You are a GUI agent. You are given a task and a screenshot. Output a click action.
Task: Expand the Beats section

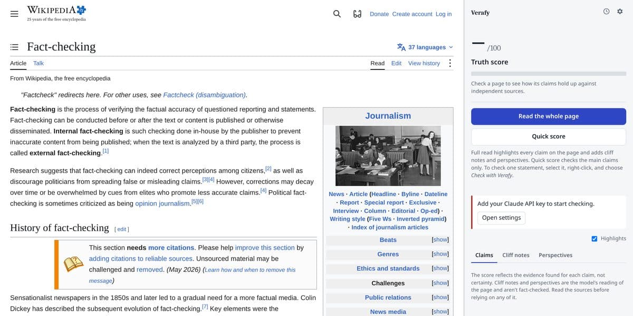pyautogui.click(x=440, y=240)
